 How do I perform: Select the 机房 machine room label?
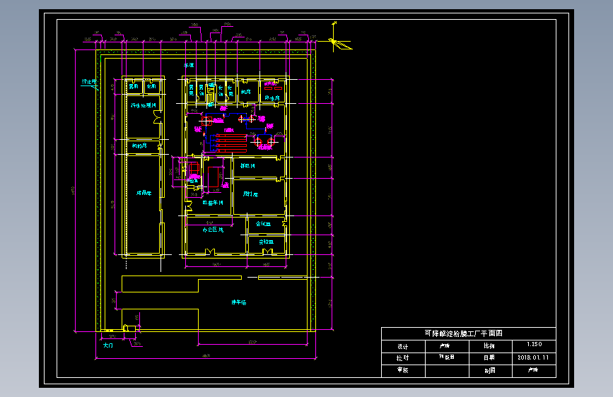[246, 92]
